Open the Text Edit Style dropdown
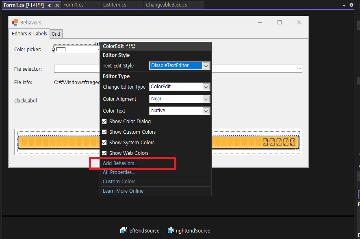Screen dimensions: 360x239 click(206, 66)
